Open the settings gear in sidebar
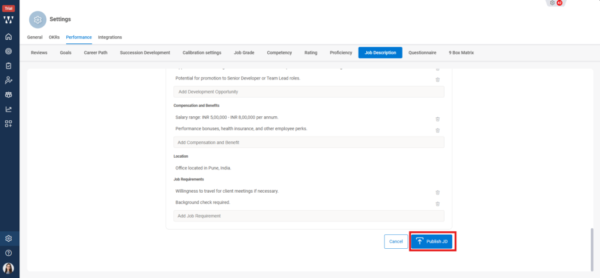 [8, 239]
